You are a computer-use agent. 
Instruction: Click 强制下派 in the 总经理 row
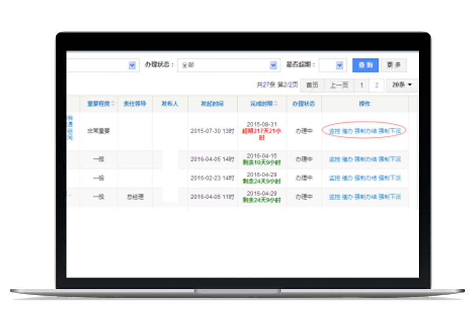(389, 197)
